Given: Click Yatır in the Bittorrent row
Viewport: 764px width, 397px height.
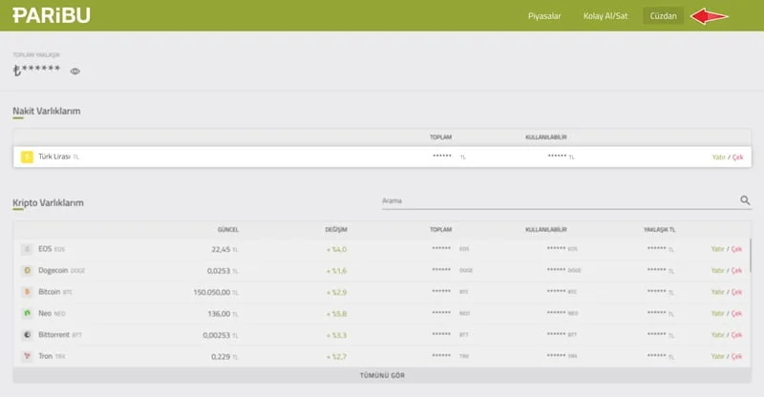Looking at the screenshot, I should click(718, 335).
